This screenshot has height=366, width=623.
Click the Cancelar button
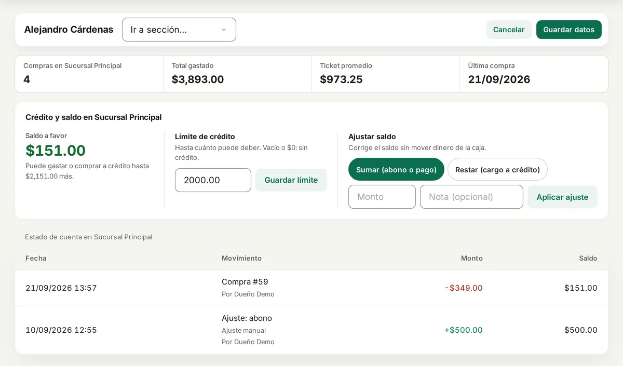[509, 30]
